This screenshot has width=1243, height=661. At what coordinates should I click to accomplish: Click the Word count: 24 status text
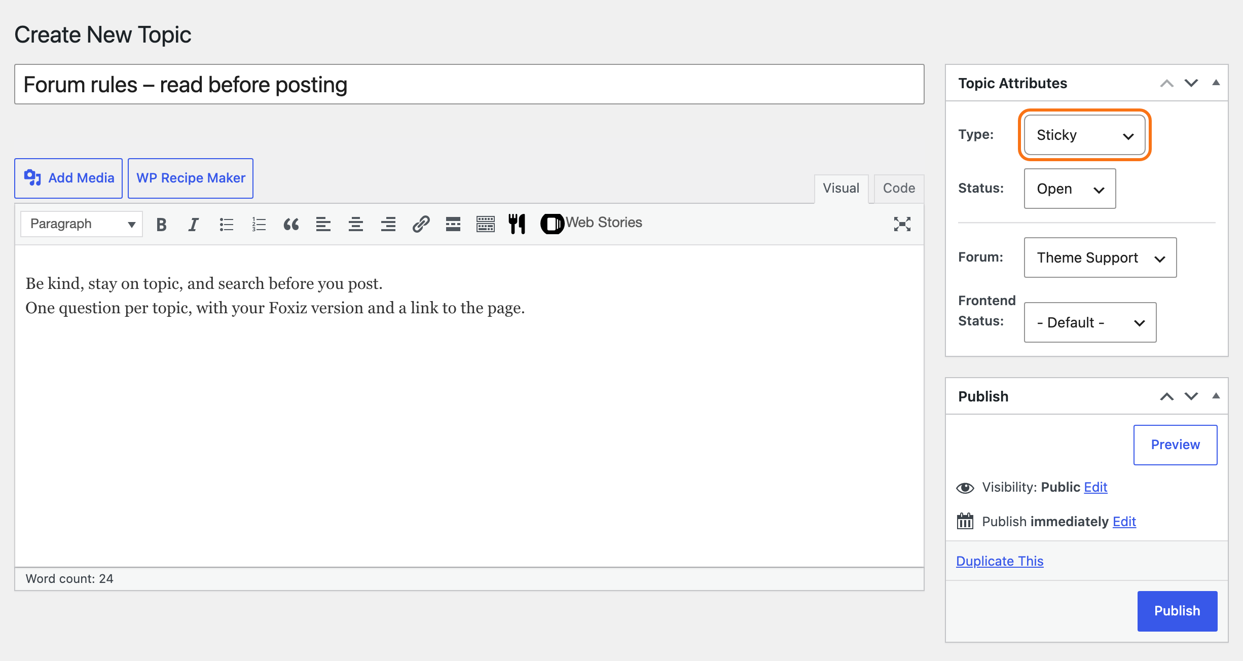[x=69, y=579]
